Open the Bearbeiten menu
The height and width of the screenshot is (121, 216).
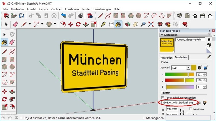(17, 9)
